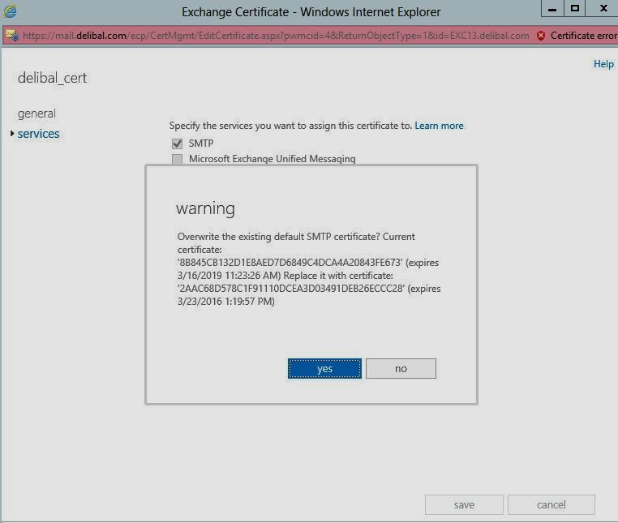
Task: Maximize the Internet Explorer window
Action: pos(575,8)
